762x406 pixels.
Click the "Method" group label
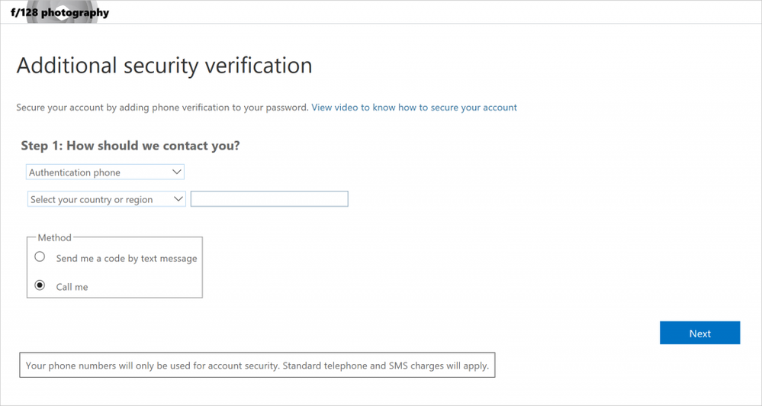tap(54, 238)
